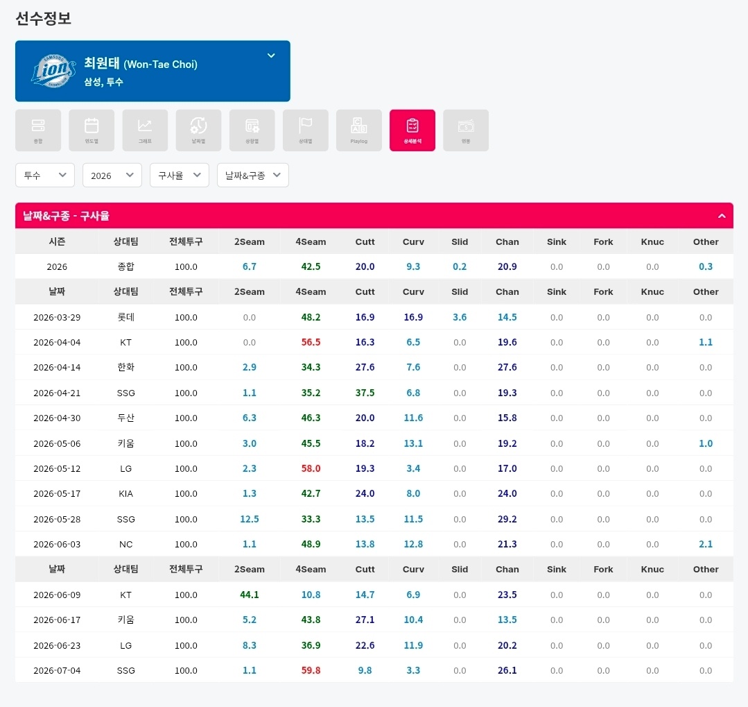This screenshot has height=707, width=748.
Task: Click the 16.3 Cutt value in KT row
Action: 365,342
